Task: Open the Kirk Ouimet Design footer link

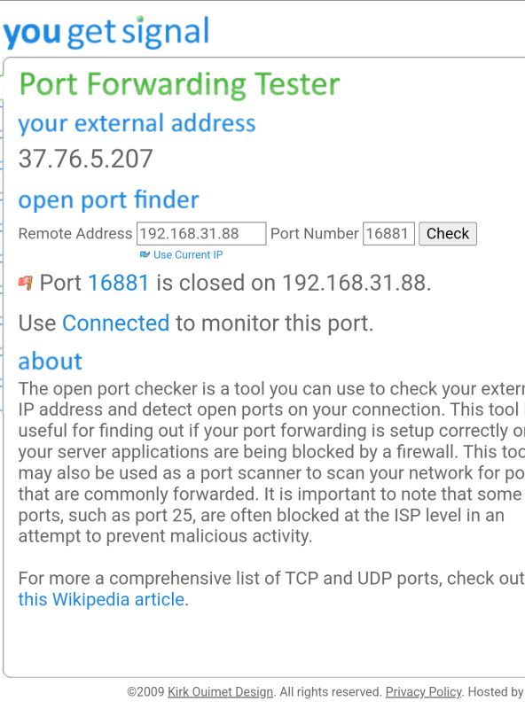Action: tap(221, 692)
